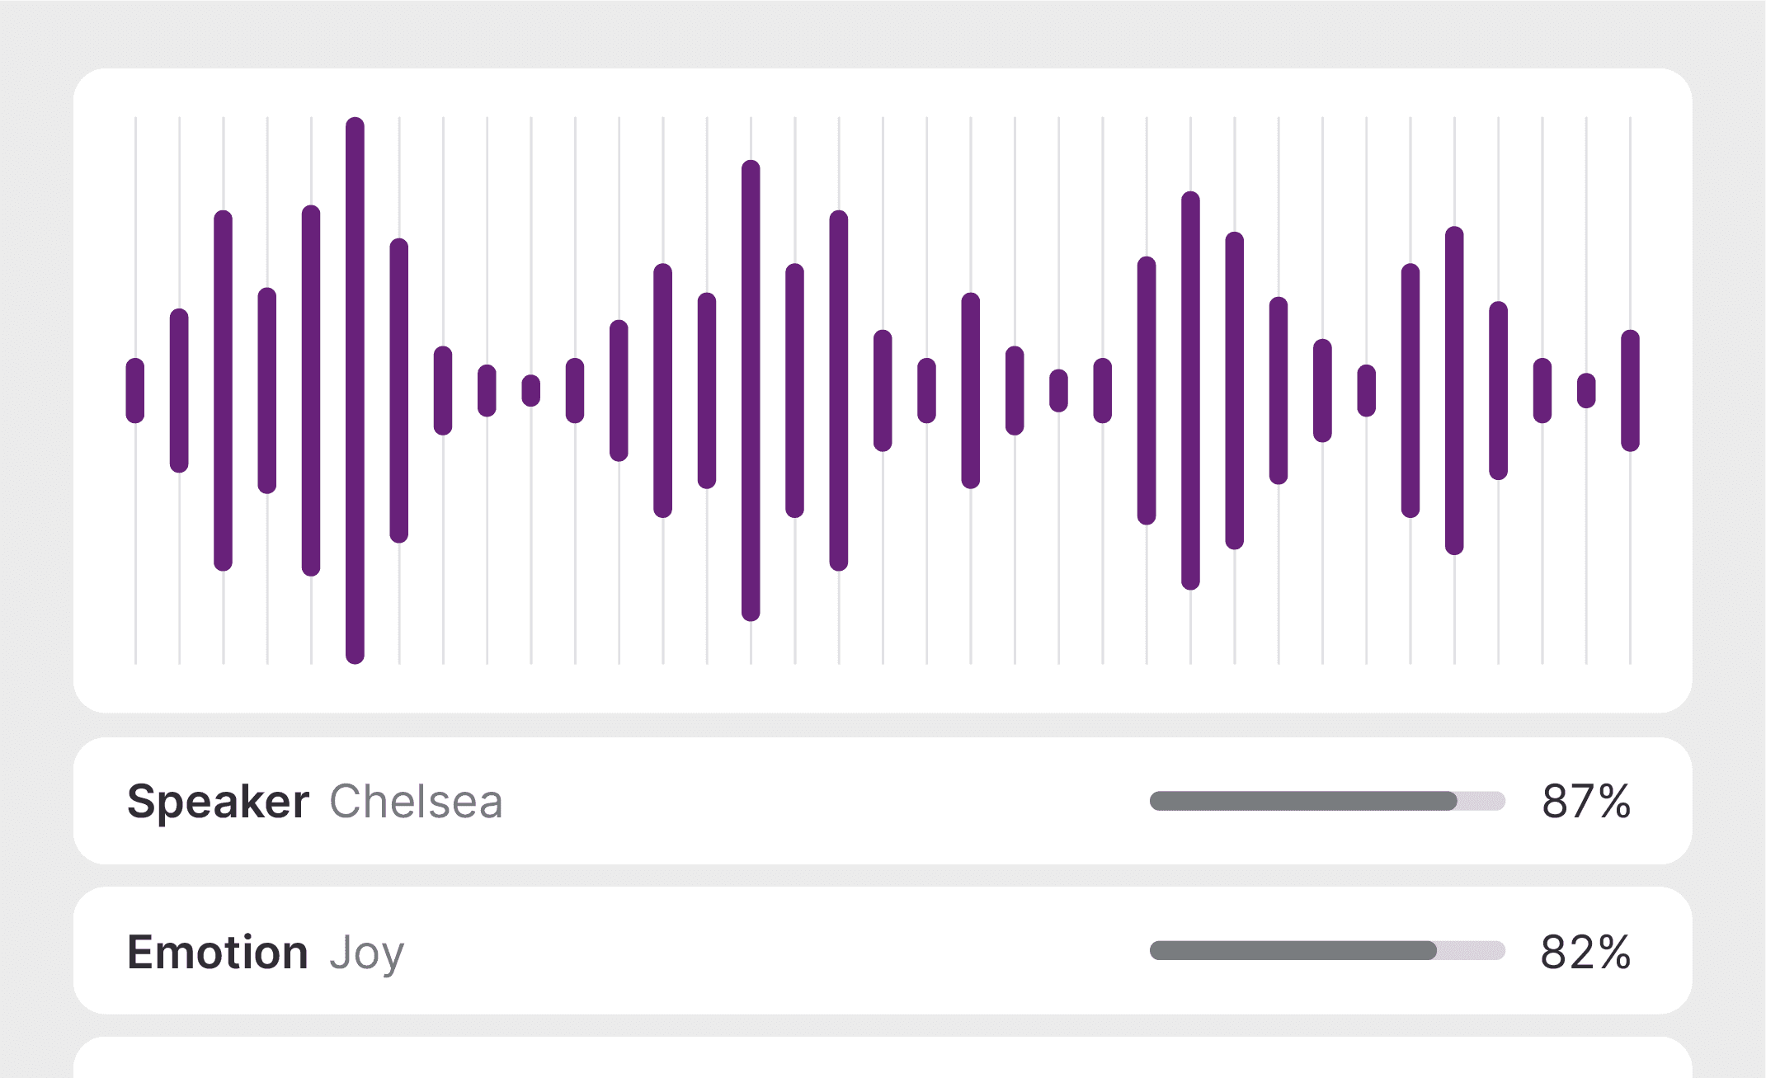Click the rightmost purple waveform bar
Screen dimensions: 1766x1078
1630,390
